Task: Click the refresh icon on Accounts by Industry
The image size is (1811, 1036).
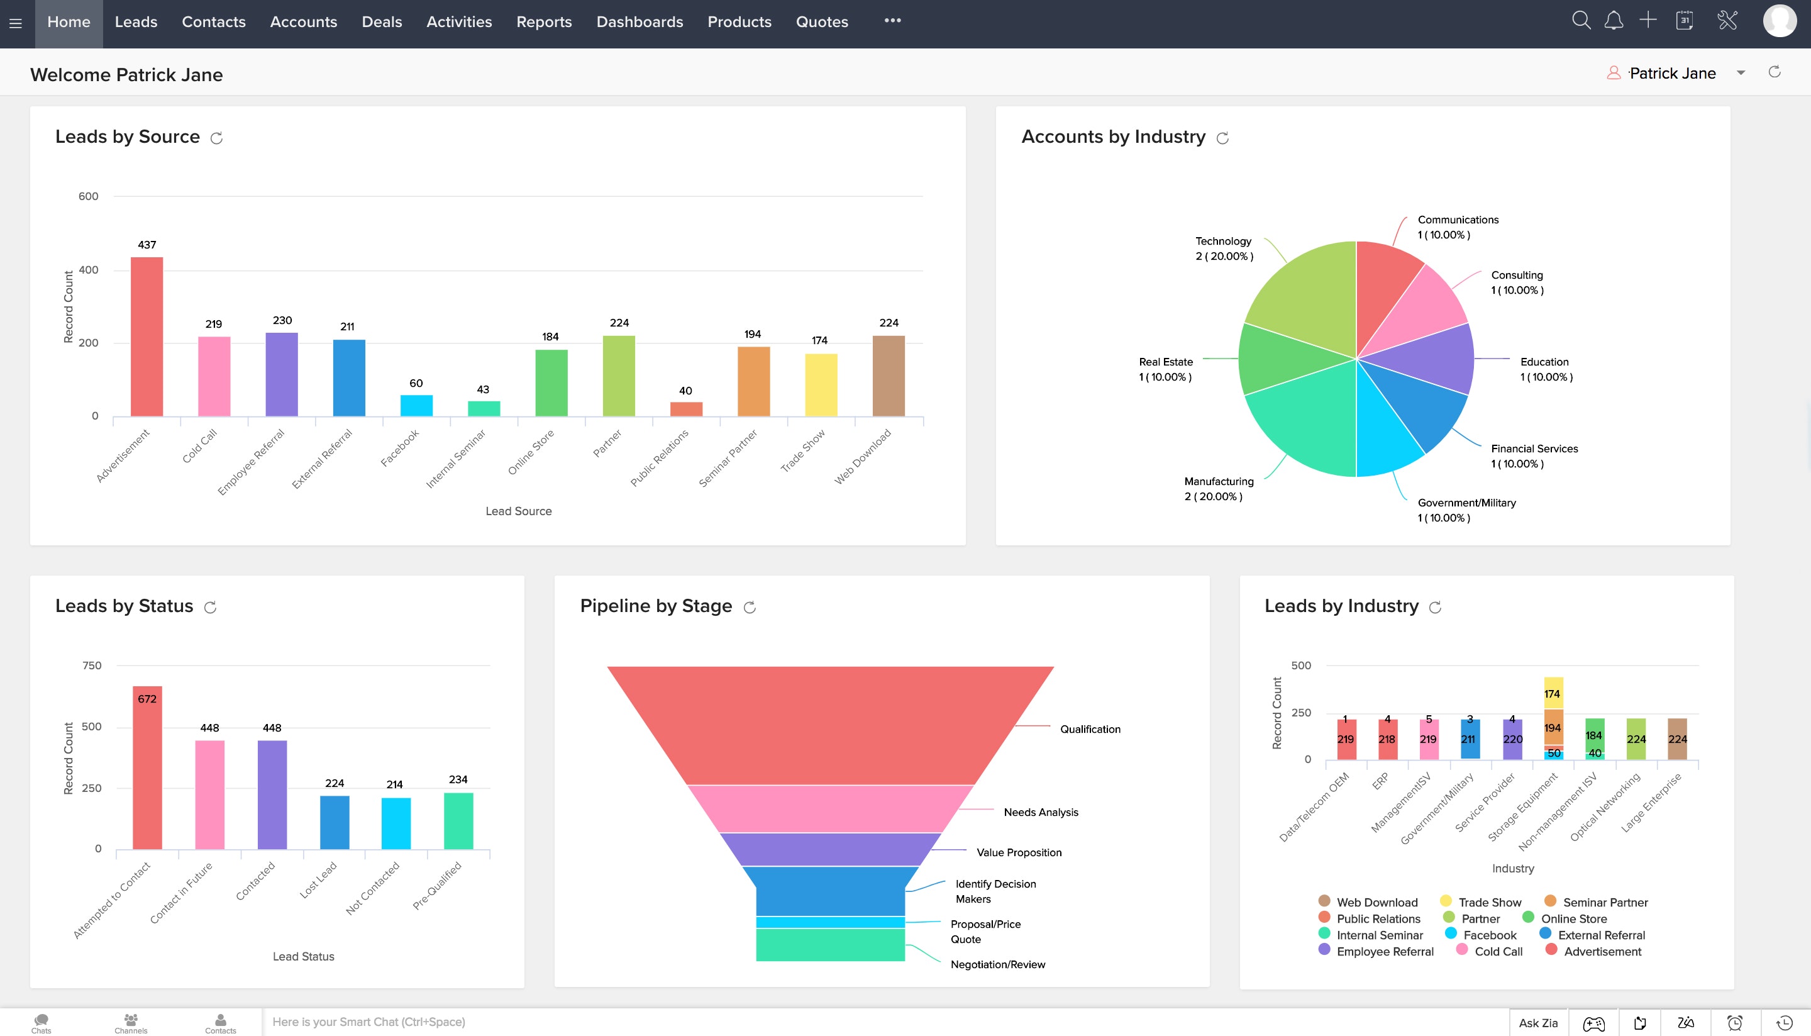Action: pos(1224,138)
